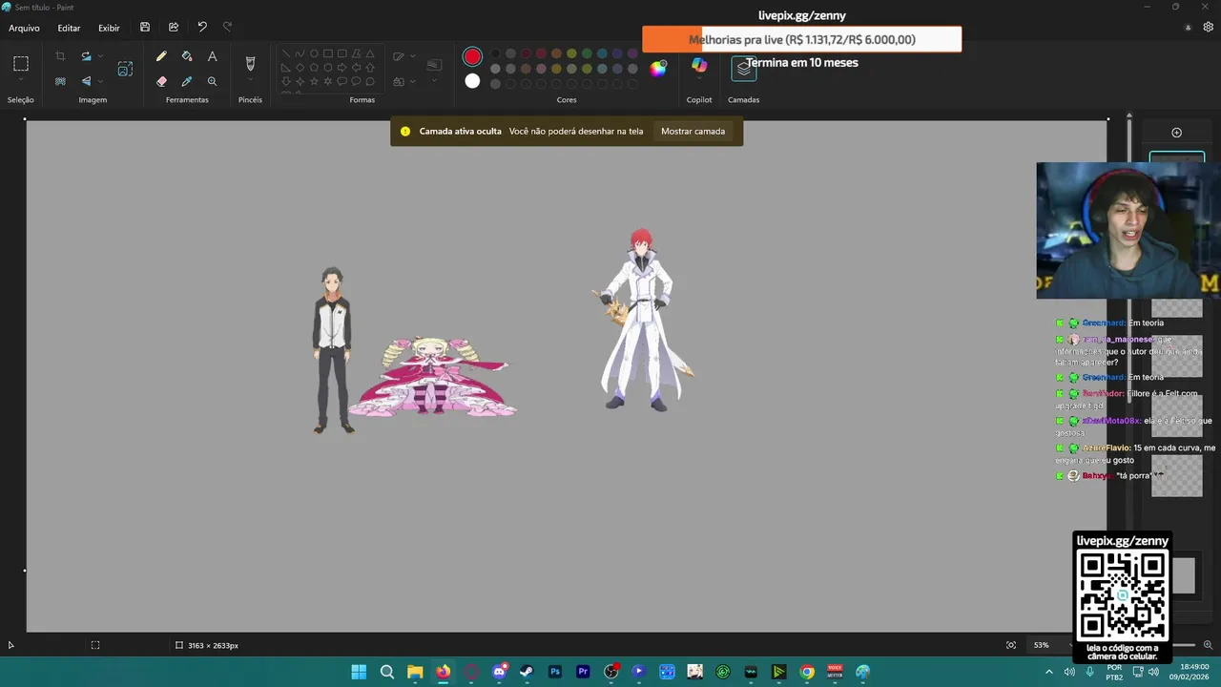Image resolution: width=1221 pixels, height=687 pixels.
Task: Choose the Curve shape
Action: point(300,53)
